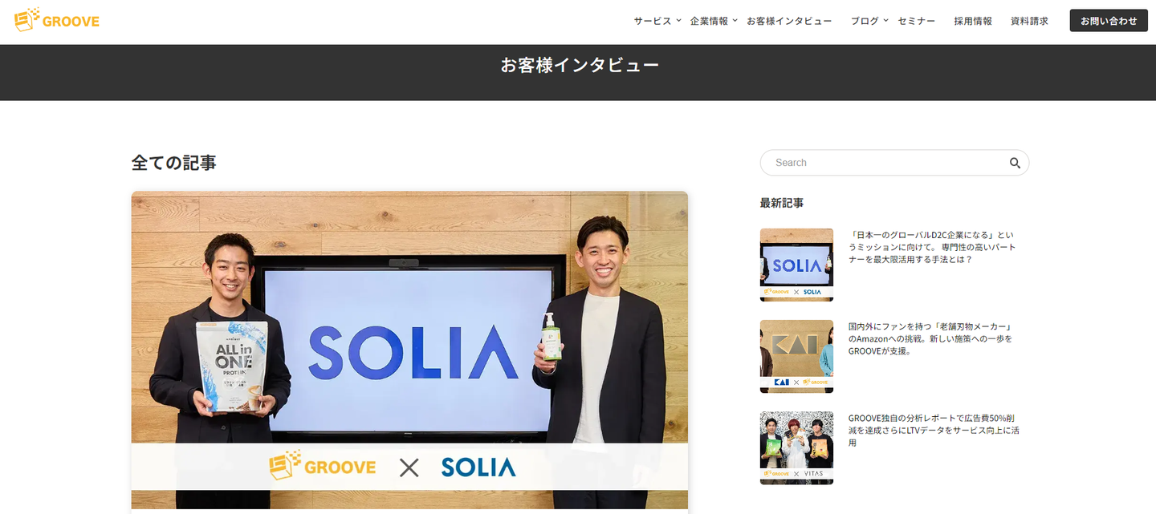Open the 資料請求 link
1156x514 pixels.
tap(1029, 21)
